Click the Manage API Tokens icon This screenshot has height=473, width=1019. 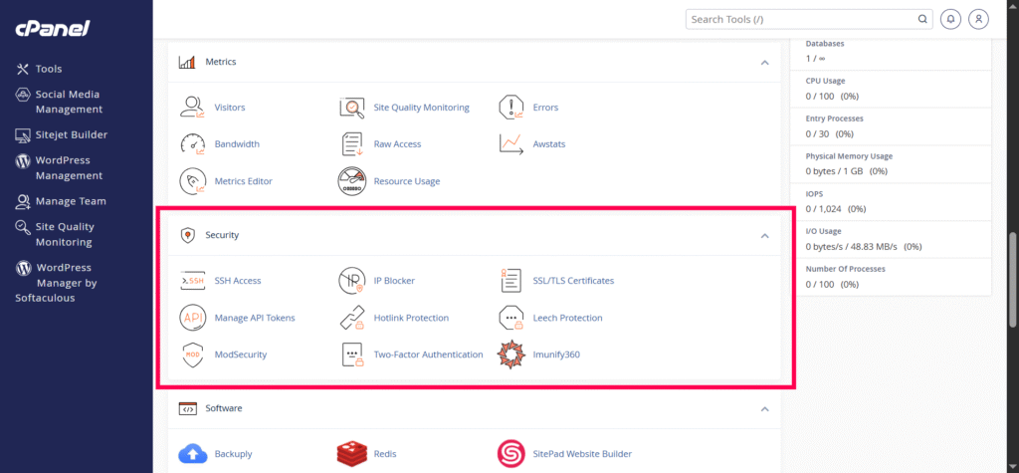192,318
